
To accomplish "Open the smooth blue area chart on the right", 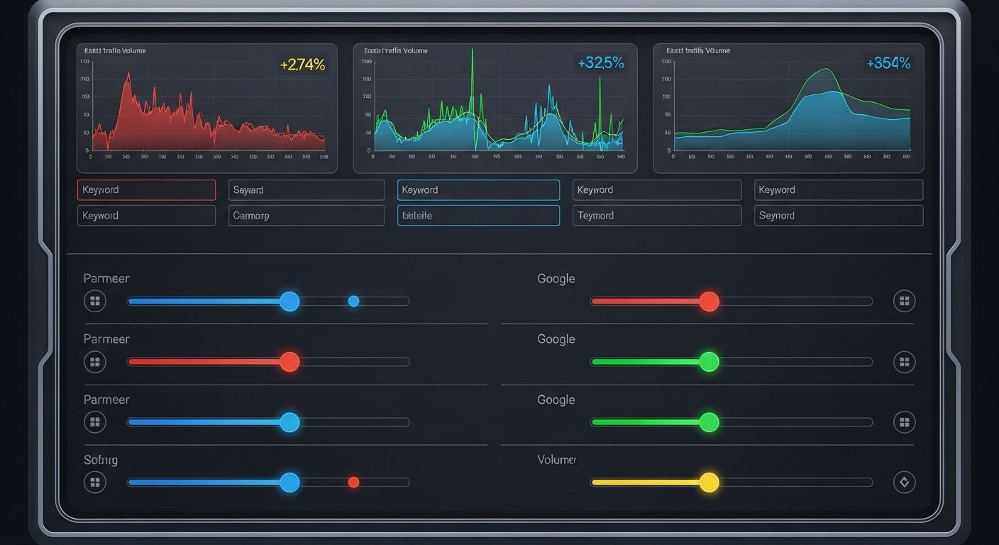I will coord(788,109).
